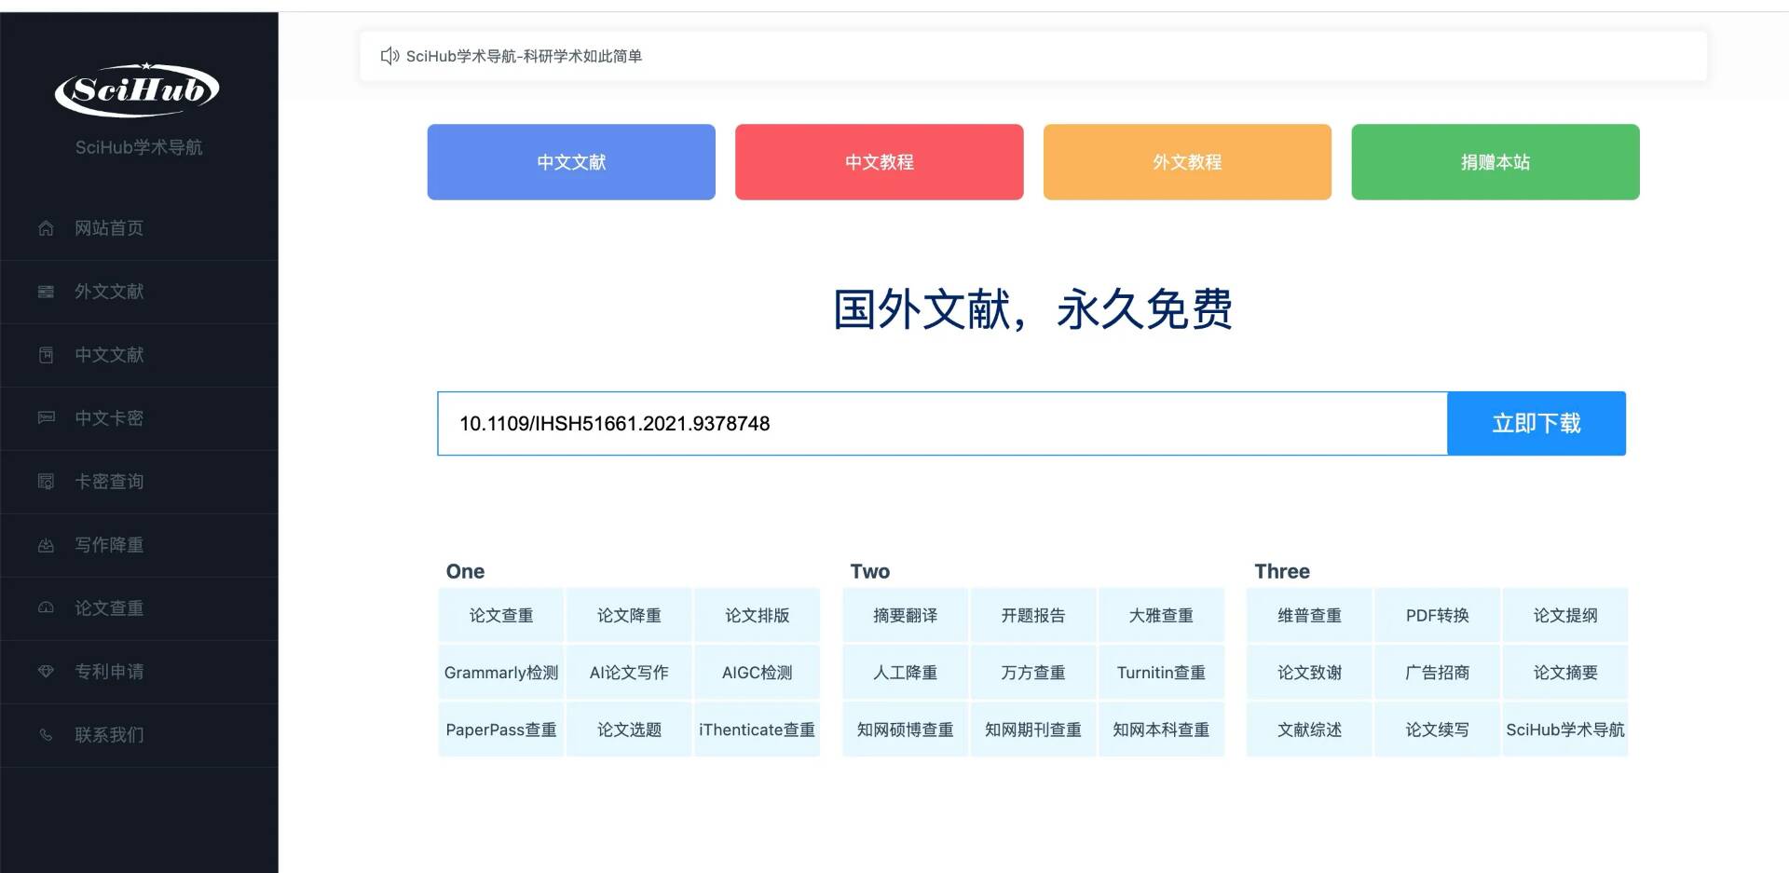
Task: Open 知网本科查重 link
Action: [1161, 730]
